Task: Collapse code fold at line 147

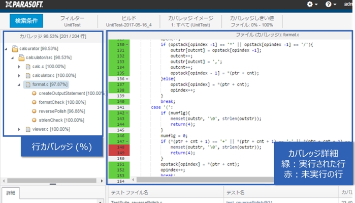Action: (127, 141)
